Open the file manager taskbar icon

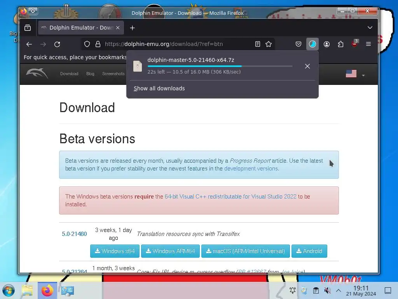tap(28, 290)
